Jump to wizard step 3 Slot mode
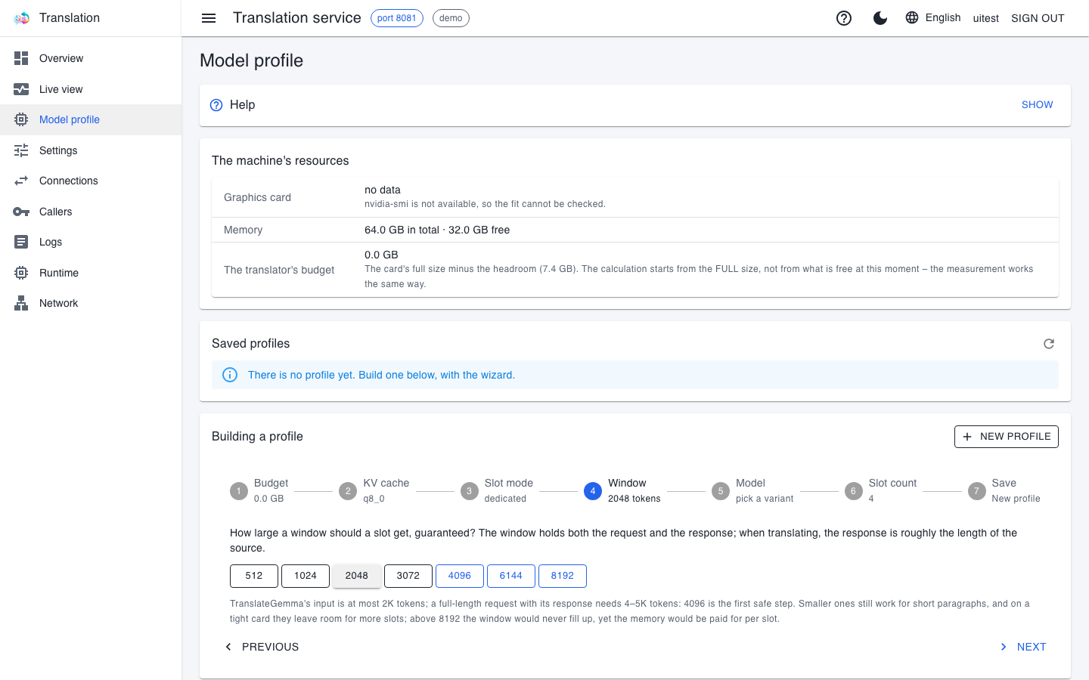 click(x=496, y=490)
